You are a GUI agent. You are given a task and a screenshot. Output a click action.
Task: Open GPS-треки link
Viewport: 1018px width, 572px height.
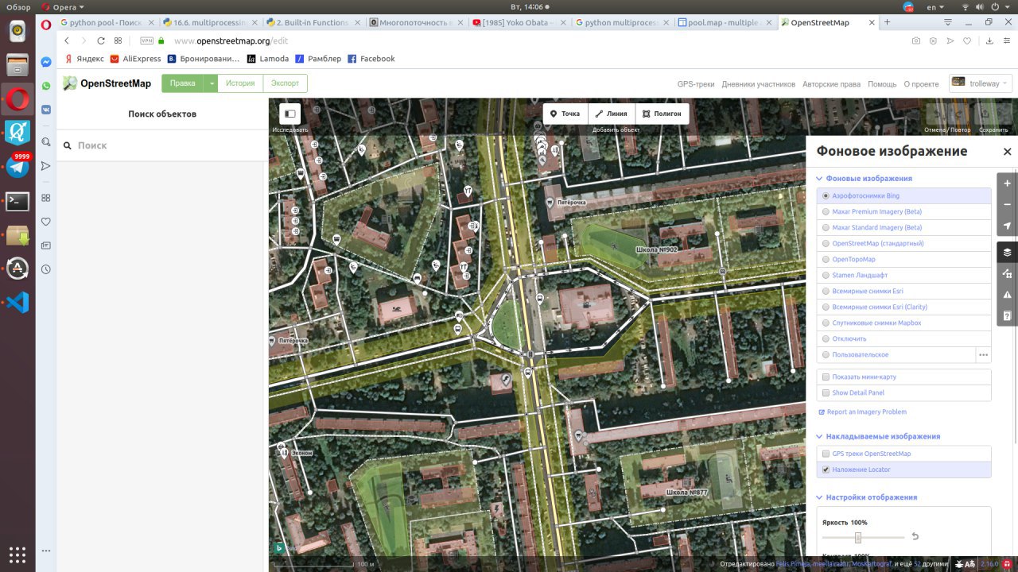696,83
